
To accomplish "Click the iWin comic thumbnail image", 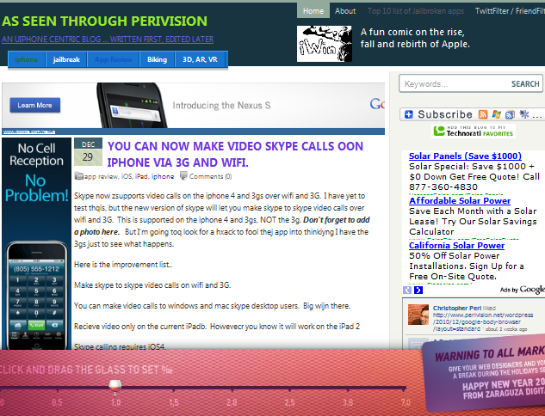I will coord(325,44).
